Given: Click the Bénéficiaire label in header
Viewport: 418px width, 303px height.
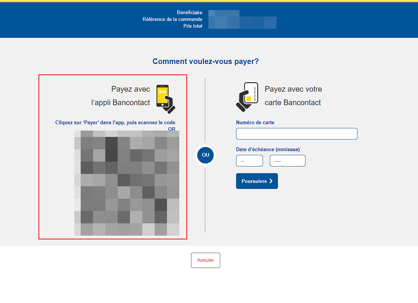Looking at the screenshot, I should (189, 13).
